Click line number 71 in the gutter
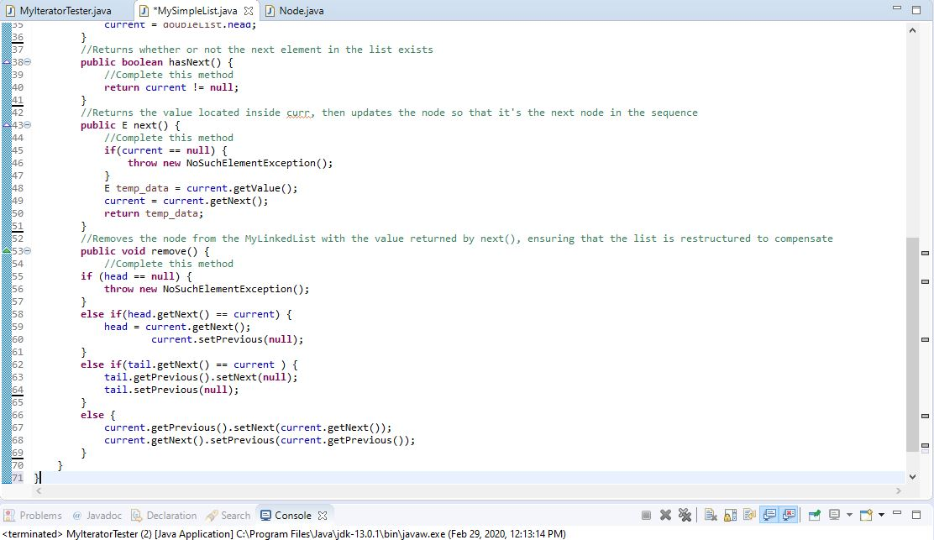The width and height of the screenshot is (934, 540). [18, 478]
